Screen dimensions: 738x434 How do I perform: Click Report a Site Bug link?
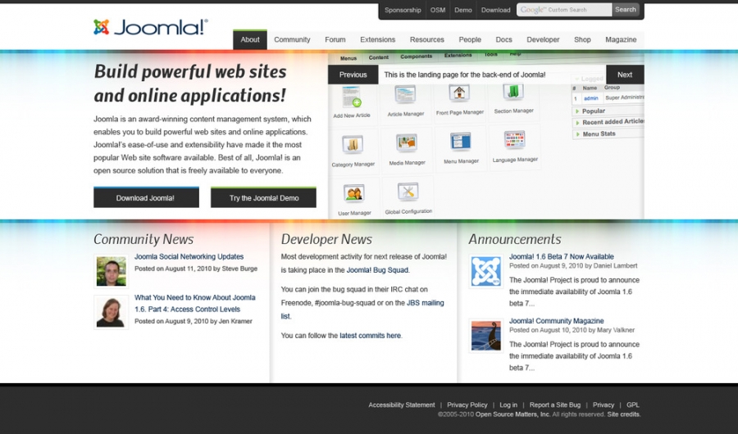click(555, 405)
